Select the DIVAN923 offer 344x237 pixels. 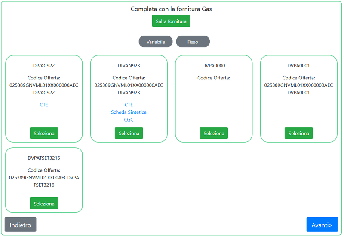tap(129, 133)
